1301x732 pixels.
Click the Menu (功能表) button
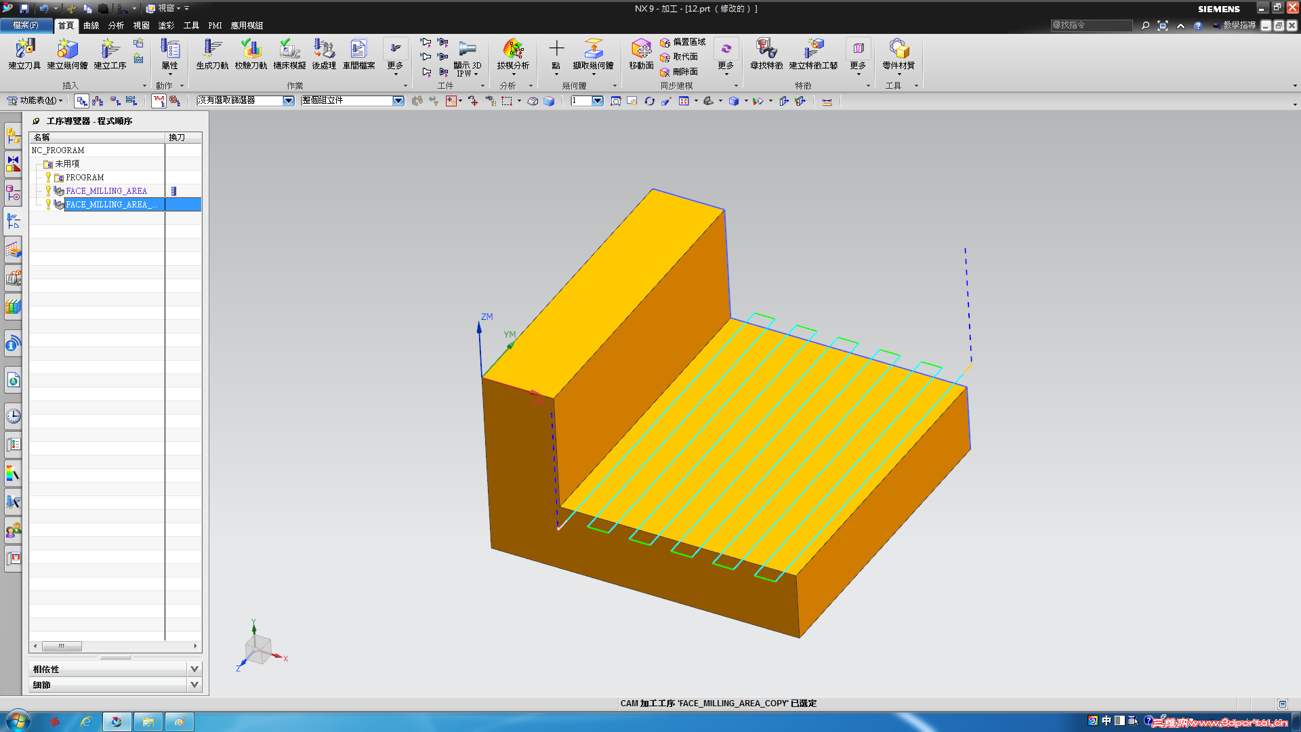pyautogui.click(x=35, y=100)
